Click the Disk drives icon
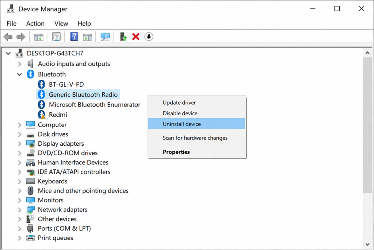 pyautogui.click(x=30, y=135)
